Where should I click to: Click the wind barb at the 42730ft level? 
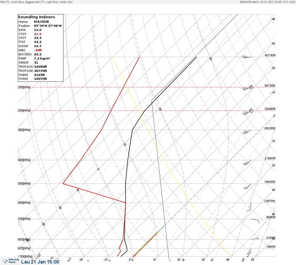246,57
